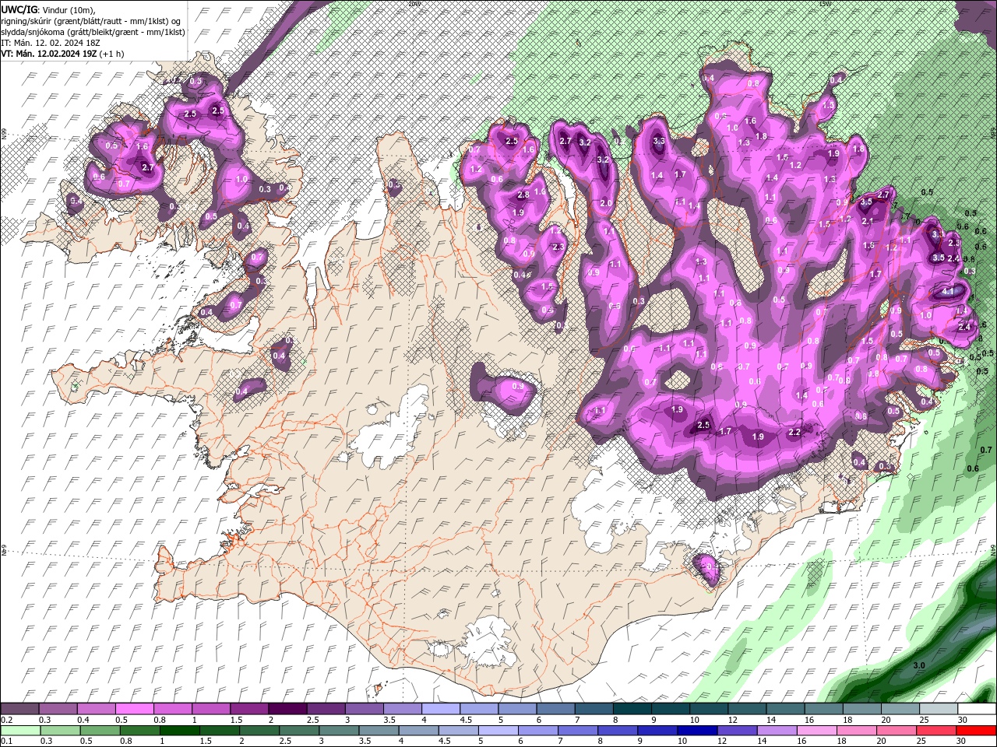
Task: Click the 2.8 snowfall value on the map
Action: (523, 195)
